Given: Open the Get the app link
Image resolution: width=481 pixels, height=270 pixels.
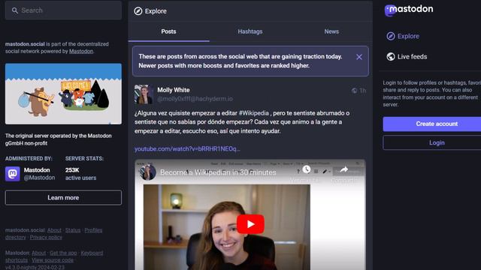Looking at the screenshot, I should (x=63, y=253).
